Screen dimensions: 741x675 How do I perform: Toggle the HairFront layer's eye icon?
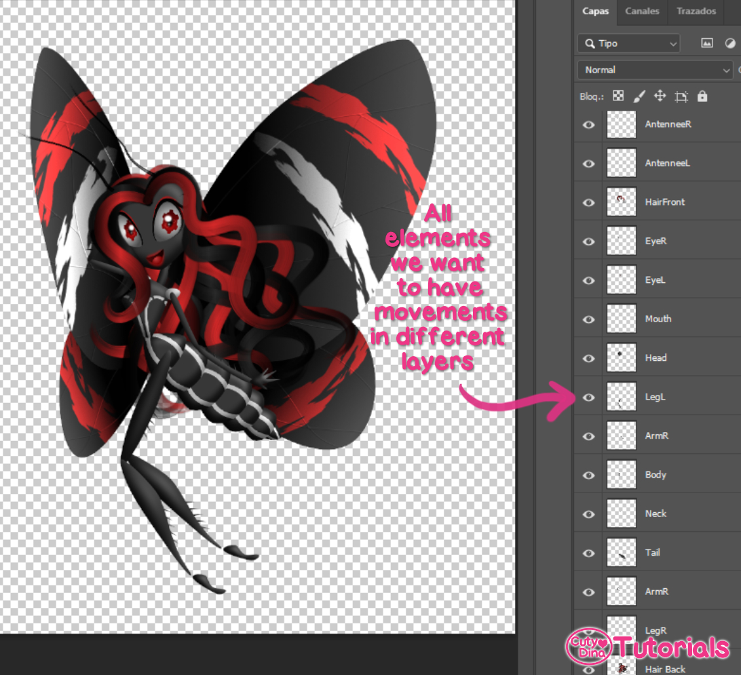(588, 202)
